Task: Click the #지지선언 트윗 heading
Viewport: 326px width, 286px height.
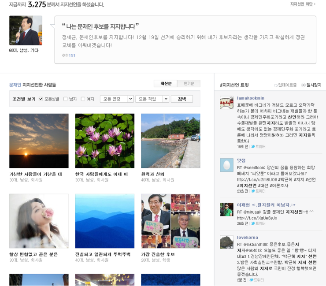Action: coord(234,85)
